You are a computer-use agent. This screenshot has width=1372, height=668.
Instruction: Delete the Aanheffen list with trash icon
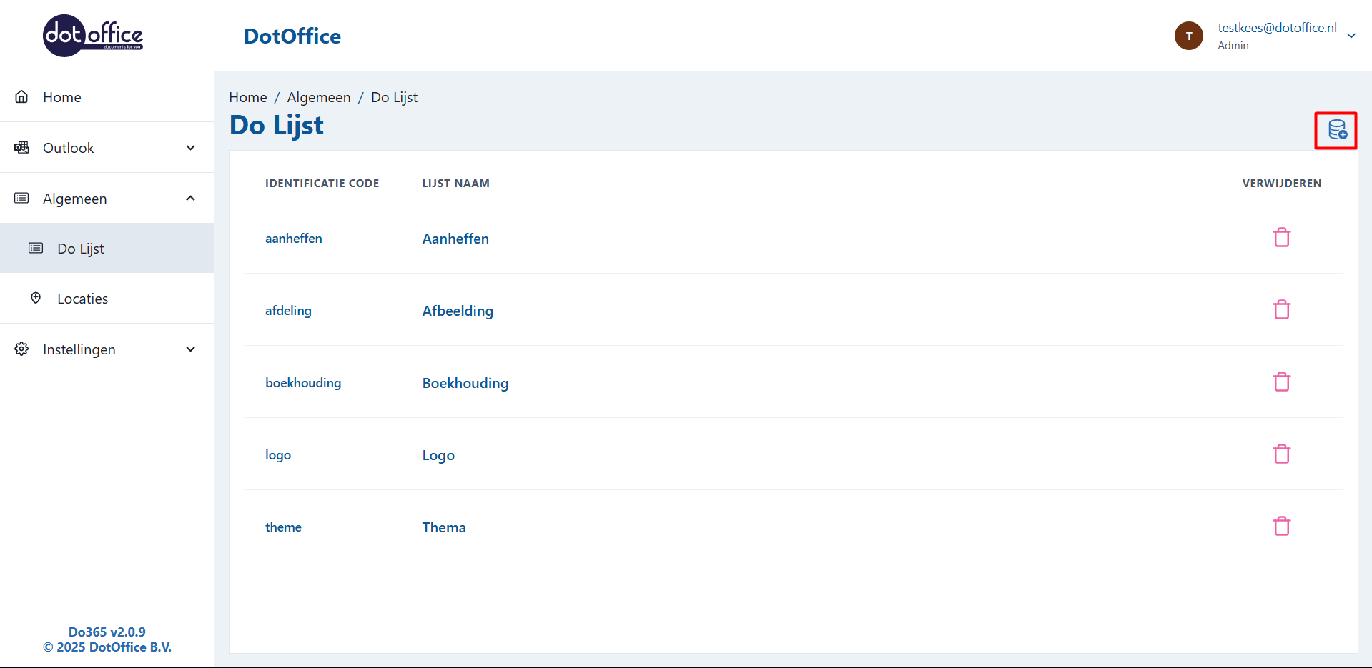tap(1281, 237)
